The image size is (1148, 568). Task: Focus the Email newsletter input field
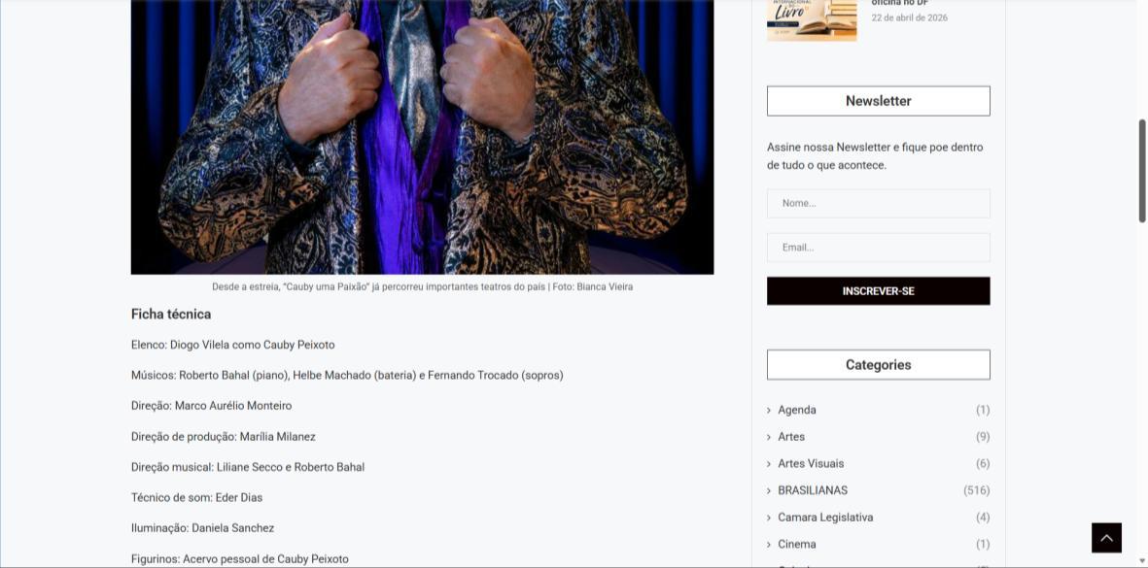pyautogui.click(x=878, y=247)
